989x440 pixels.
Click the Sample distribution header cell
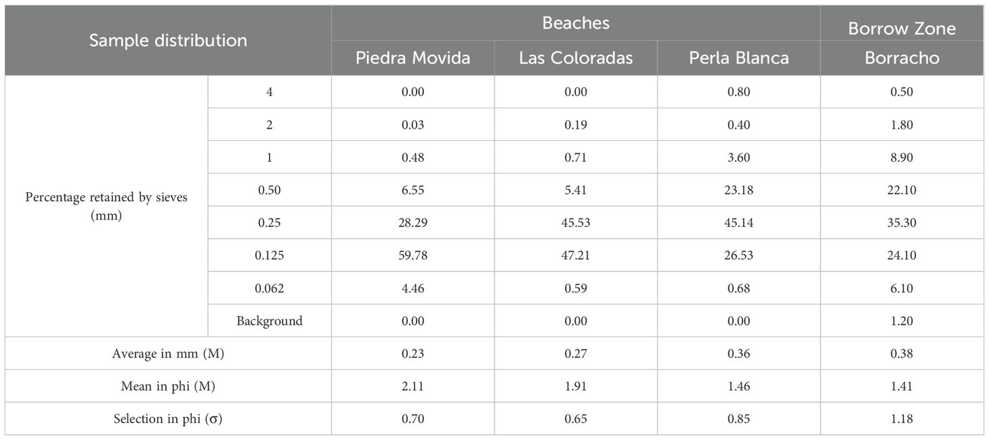(x=168, y=41)
